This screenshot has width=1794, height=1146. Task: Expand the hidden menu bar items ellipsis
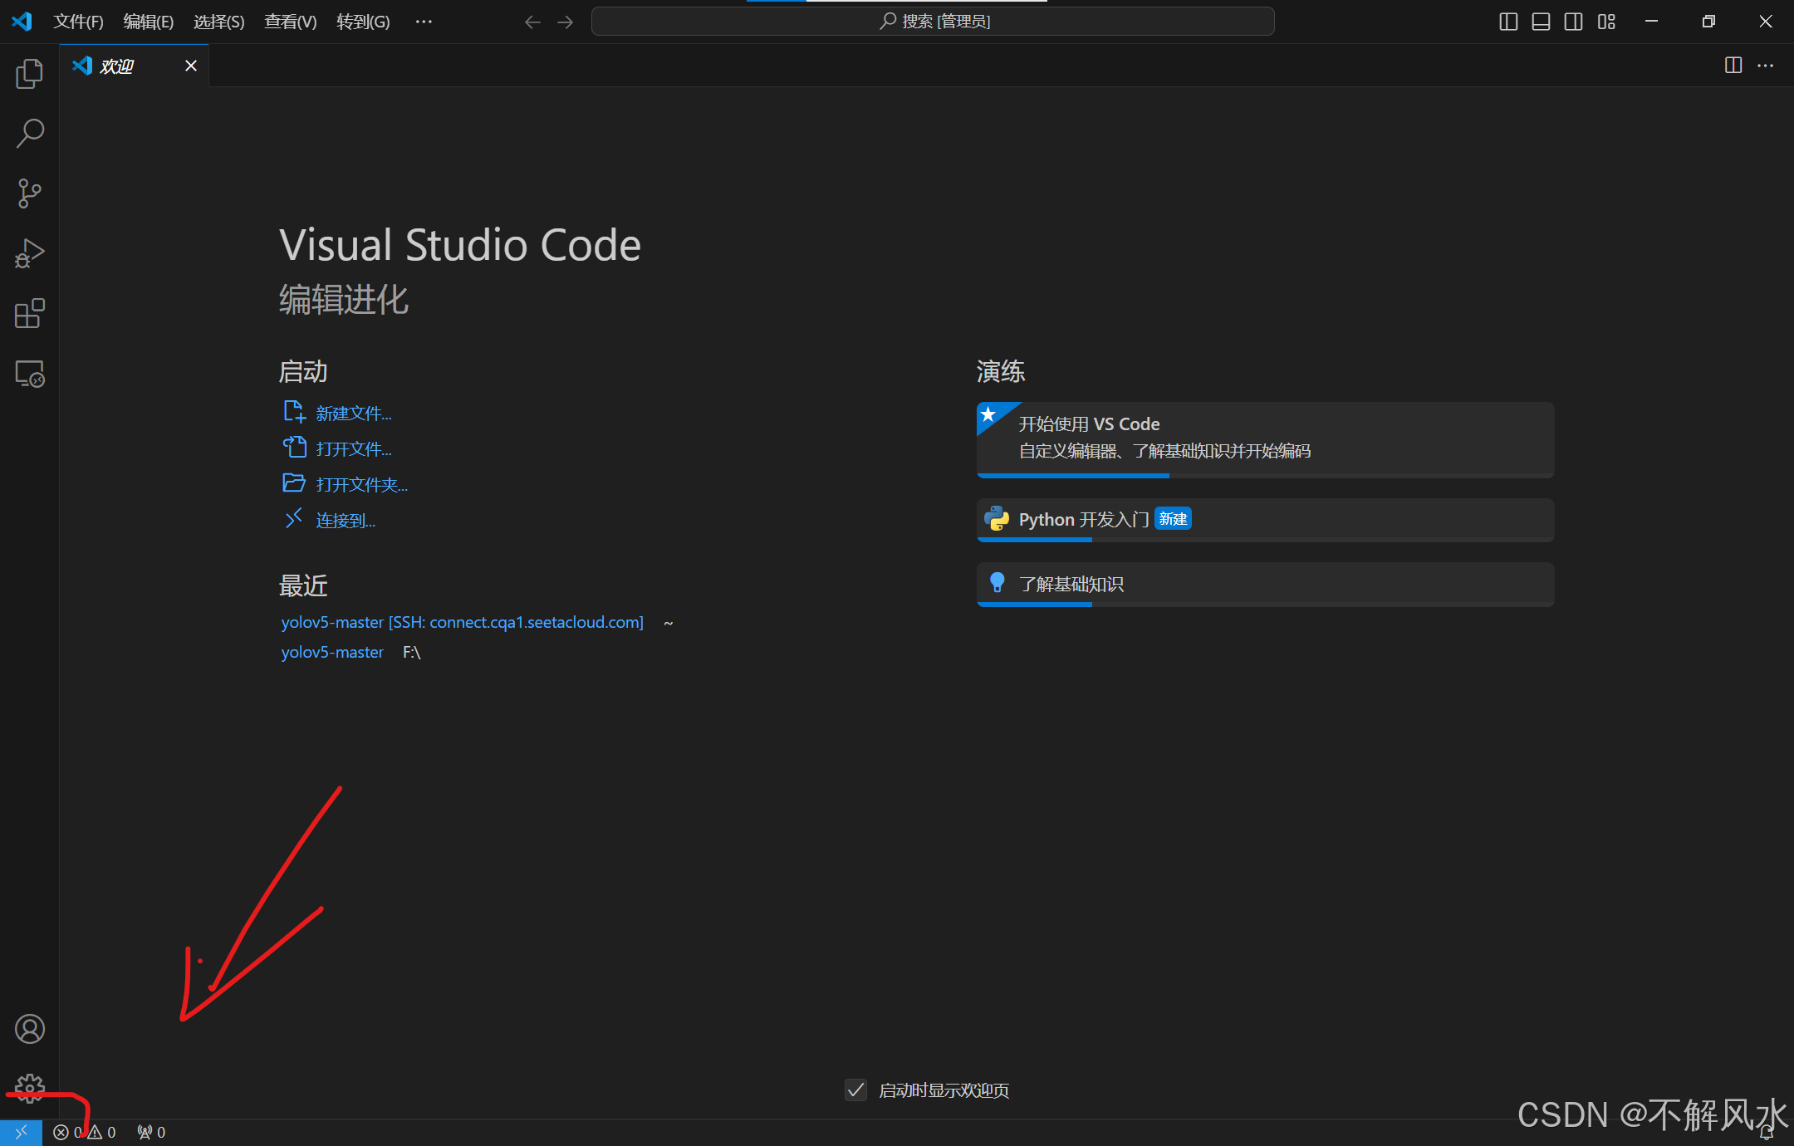424,22
